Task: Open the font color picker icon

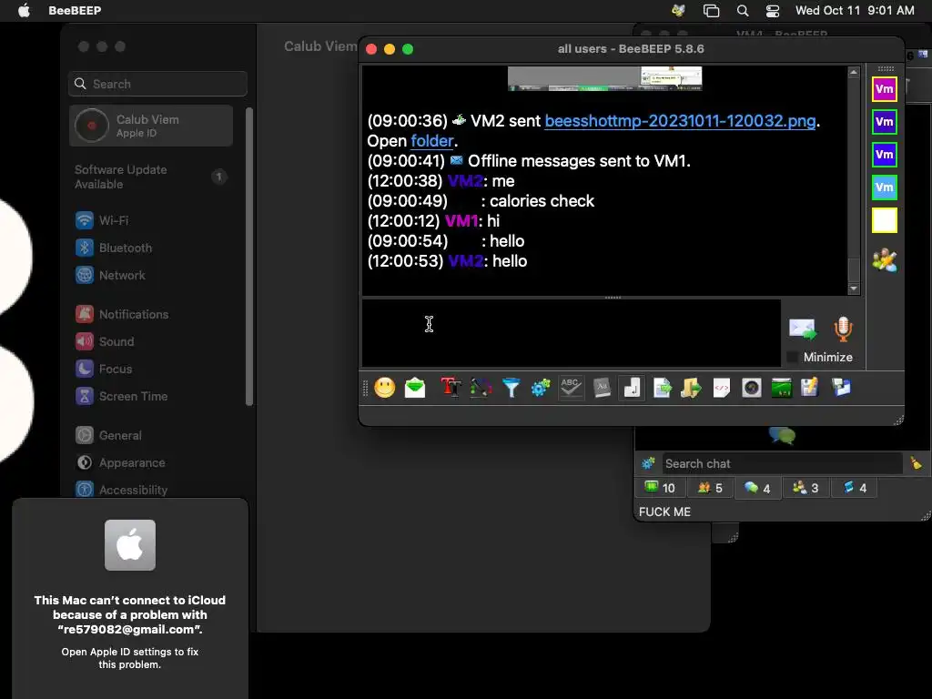Action: tap(481, 388)
